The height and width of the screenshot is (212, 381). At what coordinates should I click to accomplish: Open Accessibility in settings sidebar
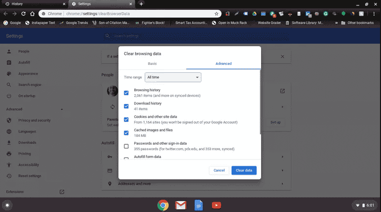[29, 165]
